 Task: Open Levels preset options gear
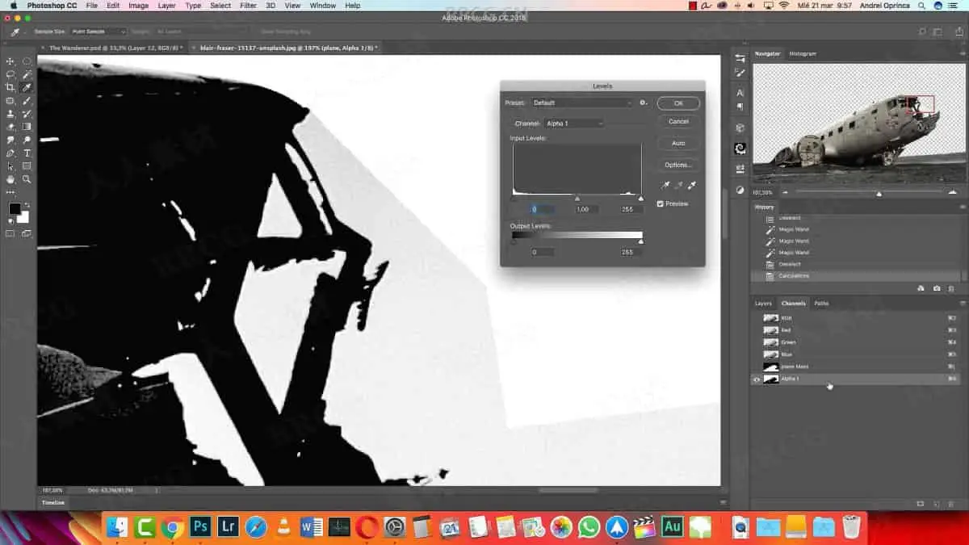pos(644,103)
